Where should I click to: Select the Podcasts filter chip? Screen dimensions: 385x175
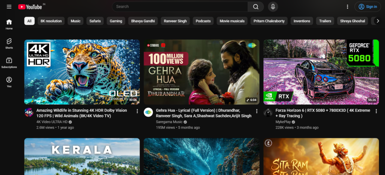pyautogui.click(x=203, y=21)
